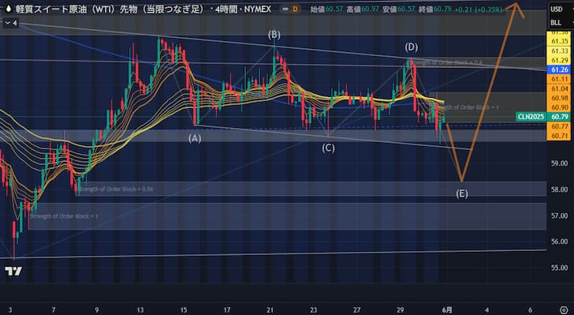Select the (E) wave label on chart

462,193
